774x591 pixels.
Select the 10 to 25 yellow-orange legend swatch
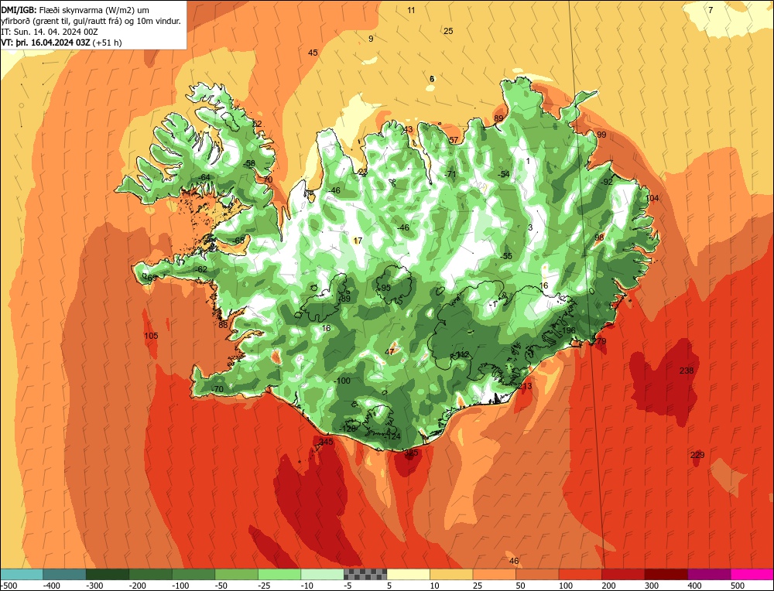tap(451, 574)
